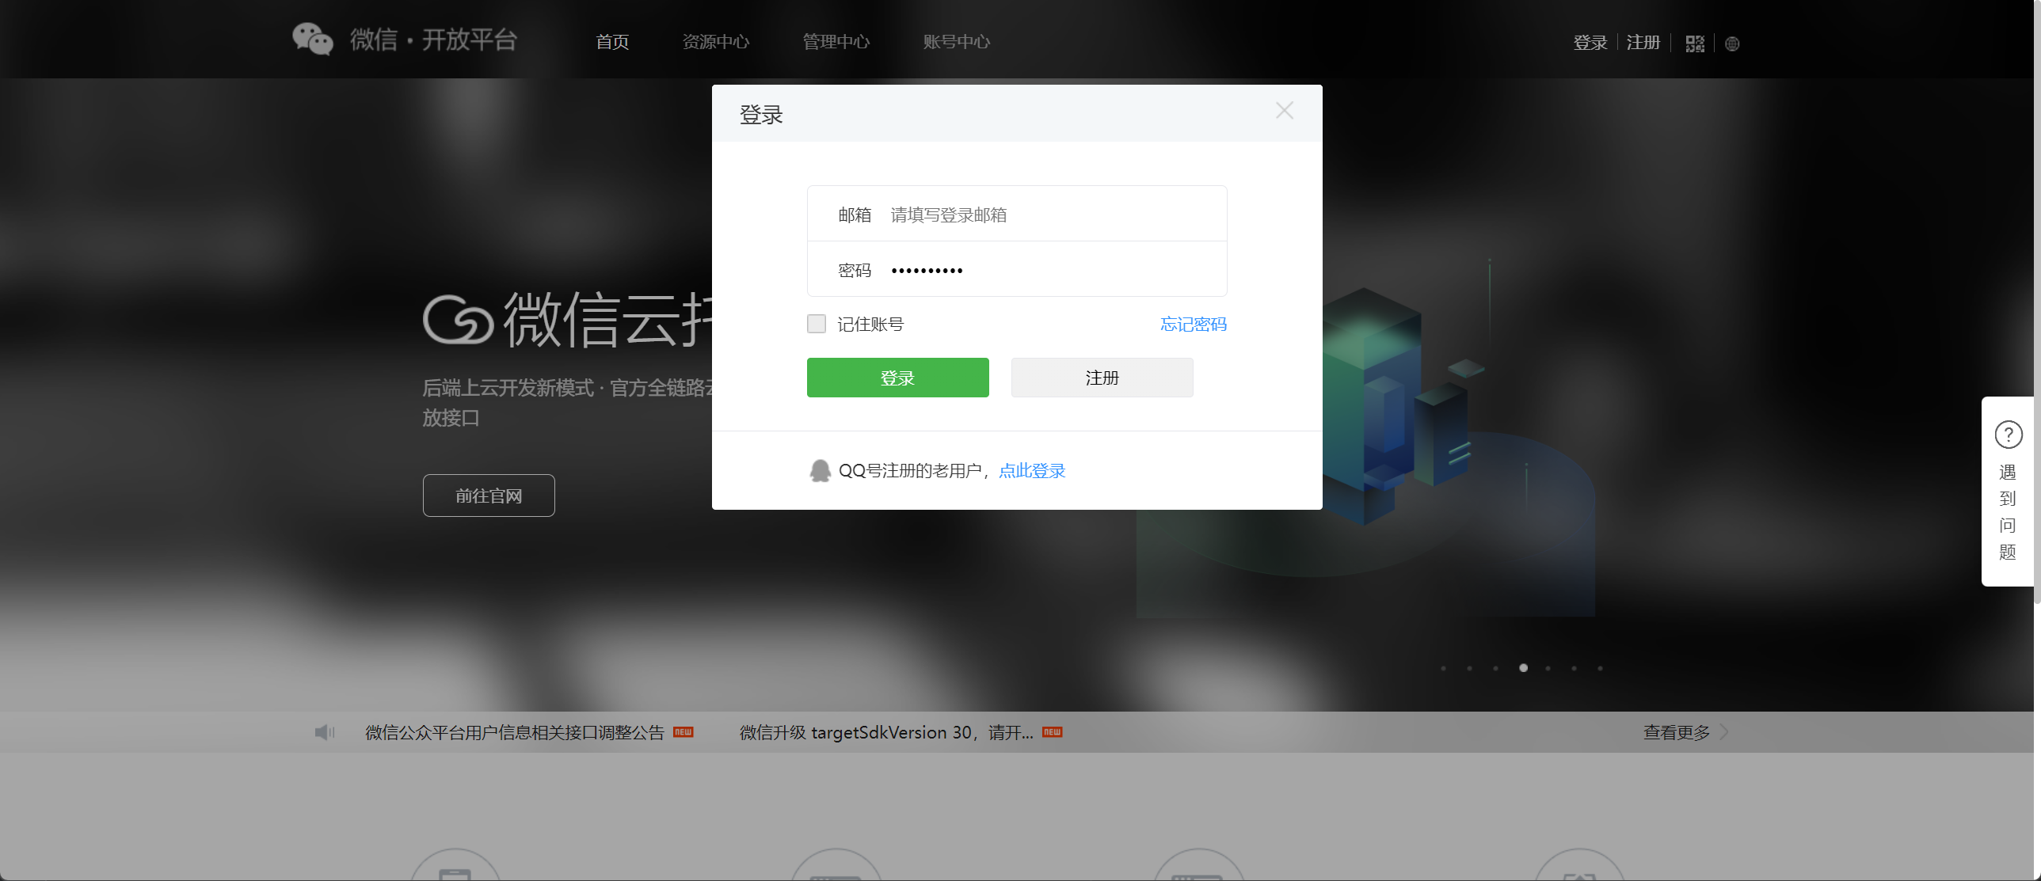Click the globe language icon
The width and height of the screenshot is (2041, 881).
pos(1732,44)
